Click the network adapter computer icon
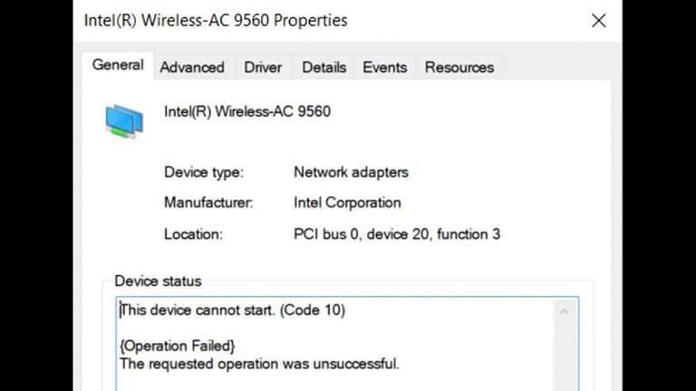Viewport: 696px width, 391px height. 124,121
